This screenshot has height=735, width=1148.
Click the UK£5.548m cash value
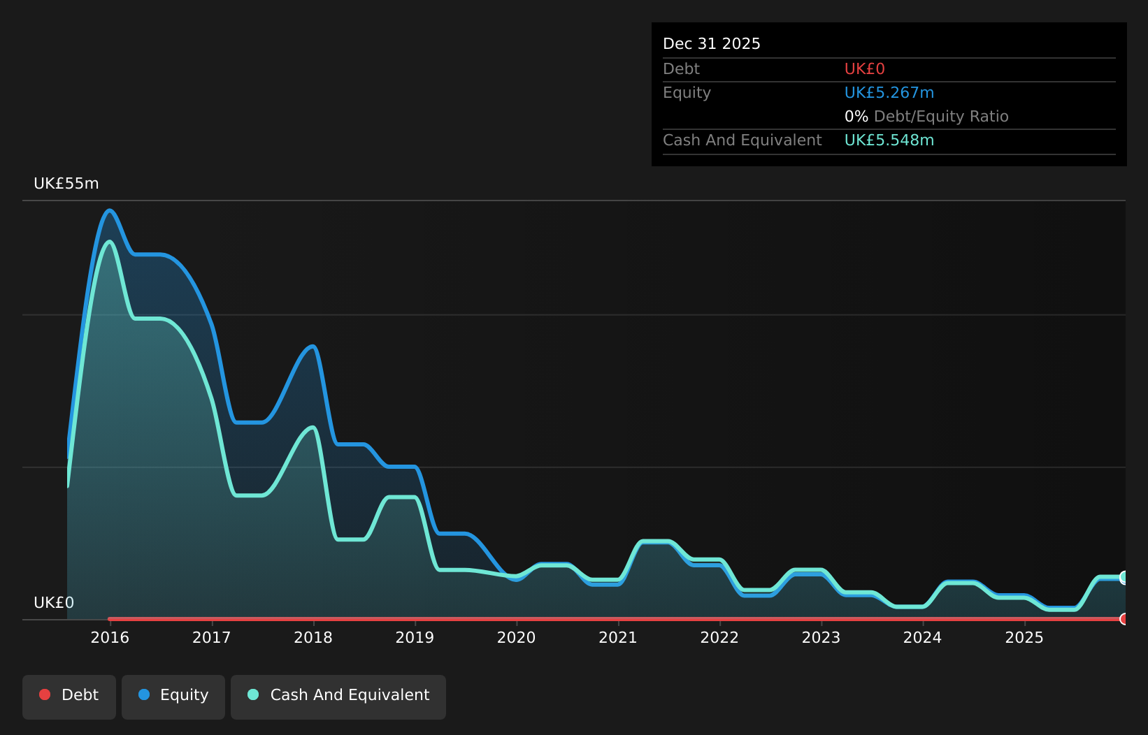889,140
